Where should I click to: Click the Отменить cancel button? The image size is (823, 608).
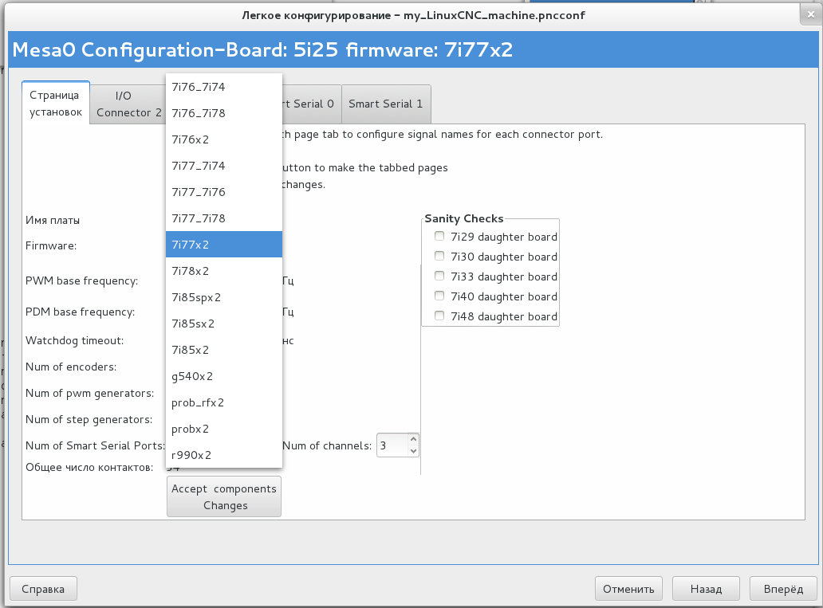click(x=628, y=589)
